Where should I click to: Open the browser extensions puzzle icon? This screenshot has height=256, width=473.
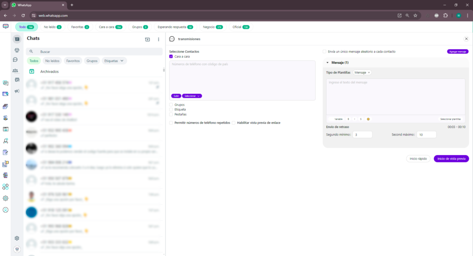(x=446, y=15)
